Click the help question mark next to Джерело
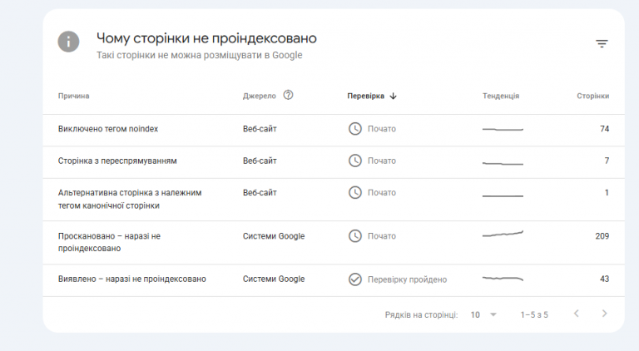Screen dimensions: 639x351 (x=288, y=95)
